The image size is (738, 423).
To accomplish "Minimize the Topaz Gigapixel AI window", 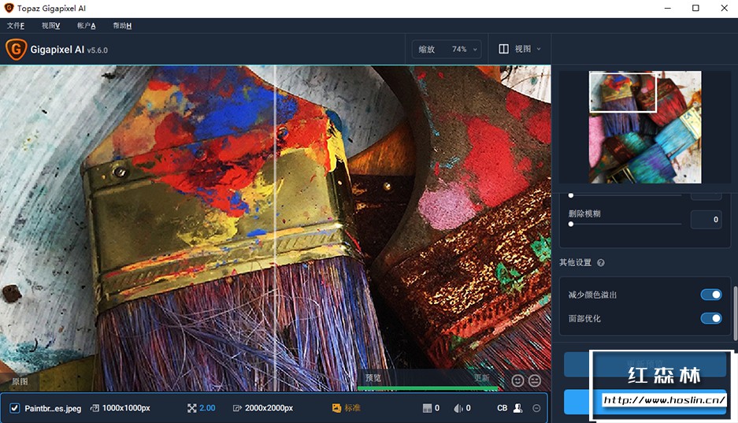I will coord(667,8).
